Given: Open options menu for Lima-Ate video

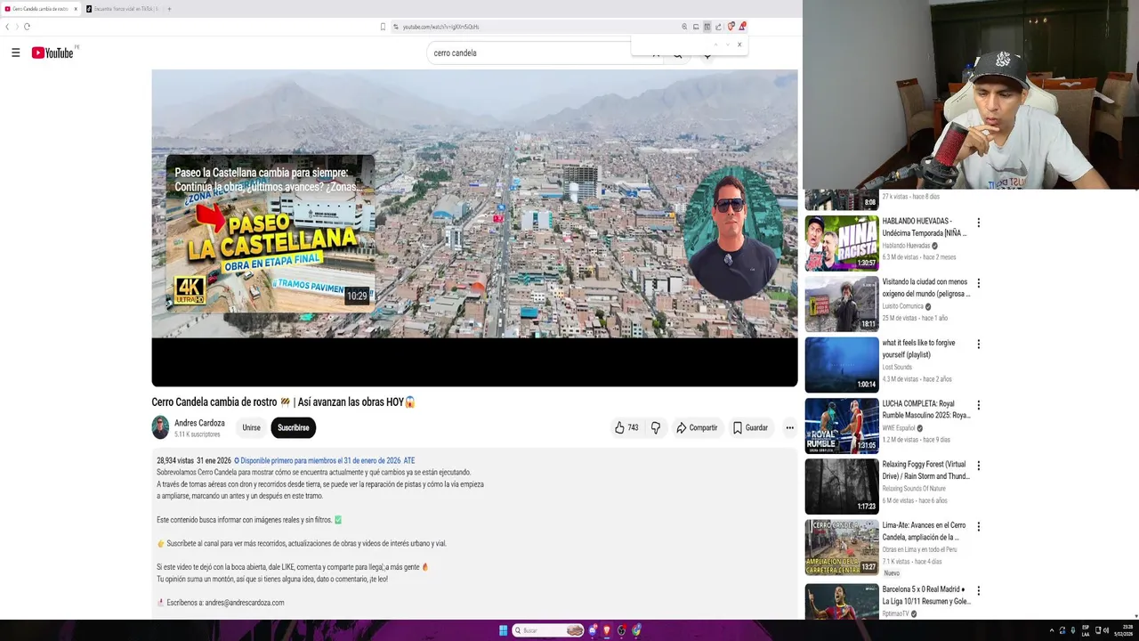Looking at the screenshot, I should 978,526.
